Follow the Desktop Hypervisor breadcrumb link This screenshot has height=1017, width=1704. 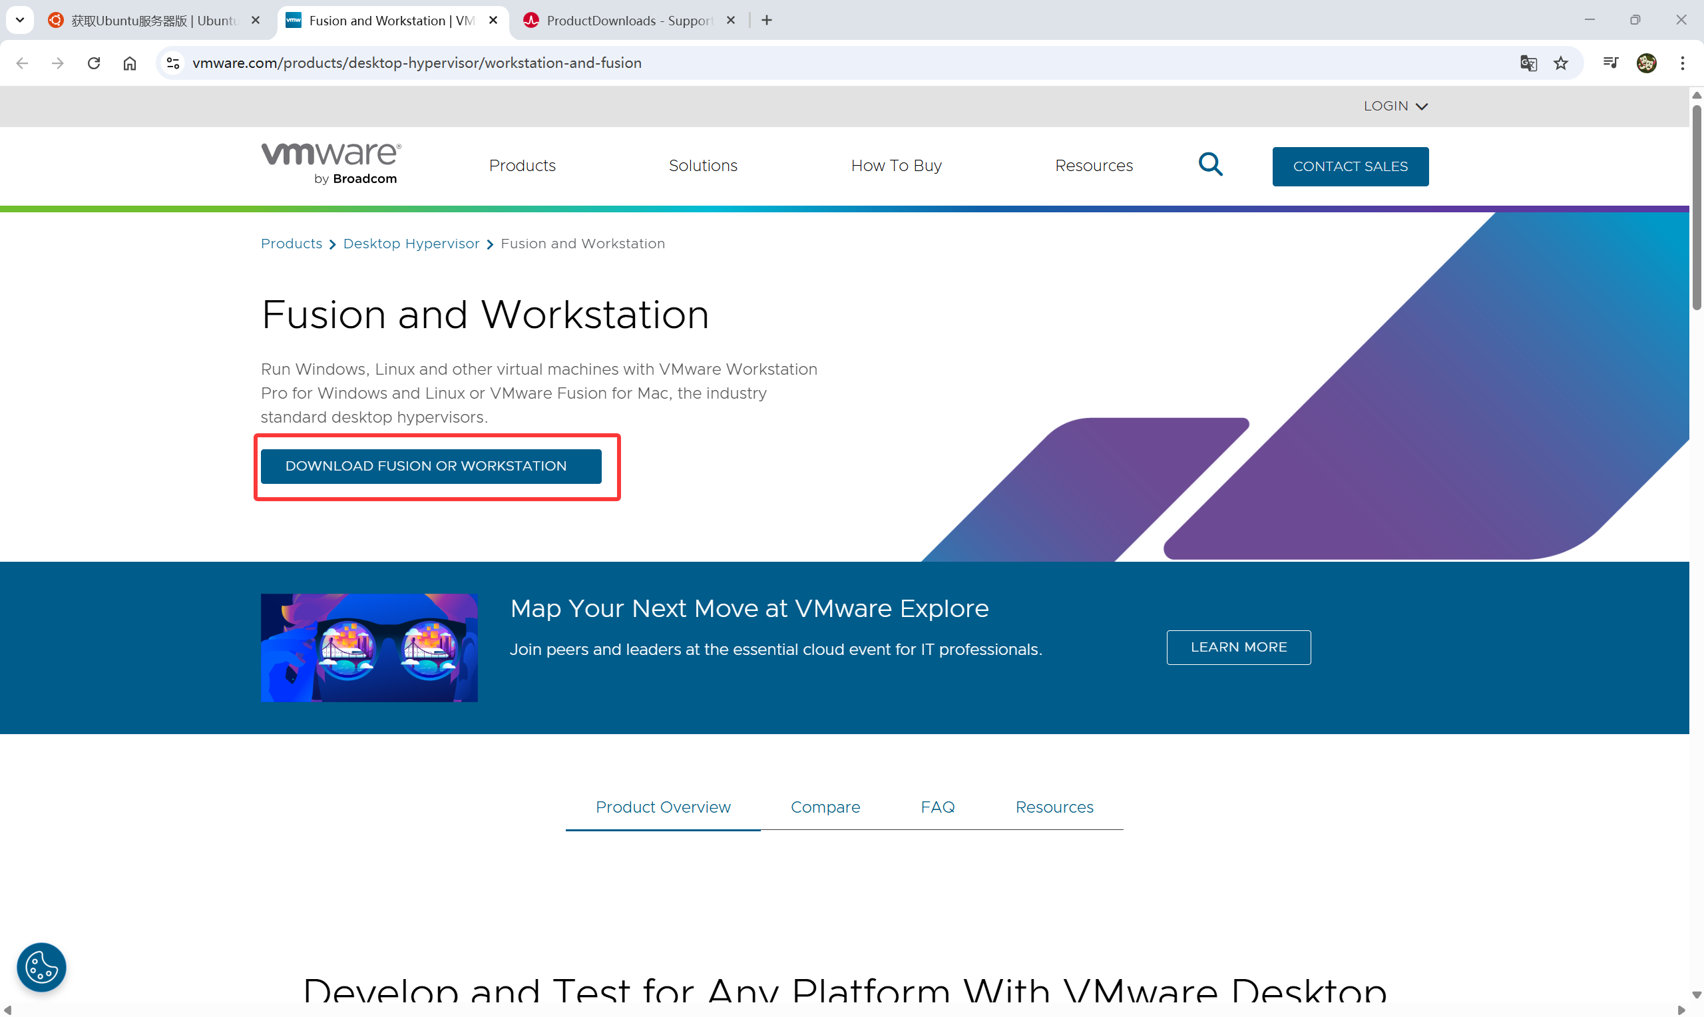(411, 244)
